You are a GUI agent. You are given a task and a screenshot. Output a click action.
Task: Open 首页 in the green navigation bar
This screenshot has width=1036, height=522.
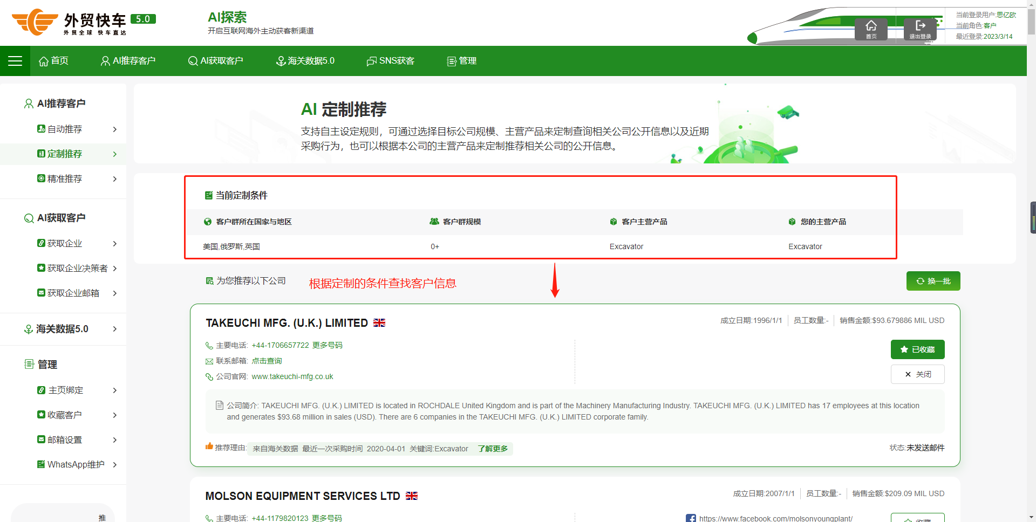click(x=54, y=61)
